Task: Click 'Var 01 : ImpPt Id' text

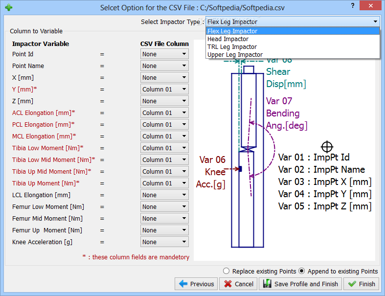Action: (314, 157)
